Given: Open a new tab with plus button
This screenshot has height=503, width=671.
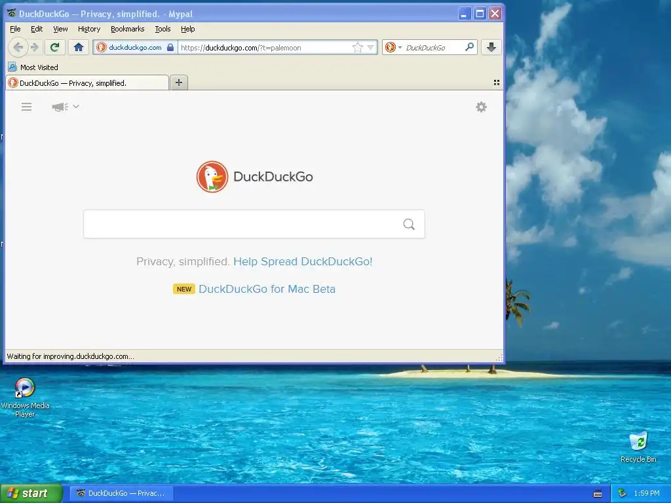Looking at the screenshot, I should (x=179, y=83).
